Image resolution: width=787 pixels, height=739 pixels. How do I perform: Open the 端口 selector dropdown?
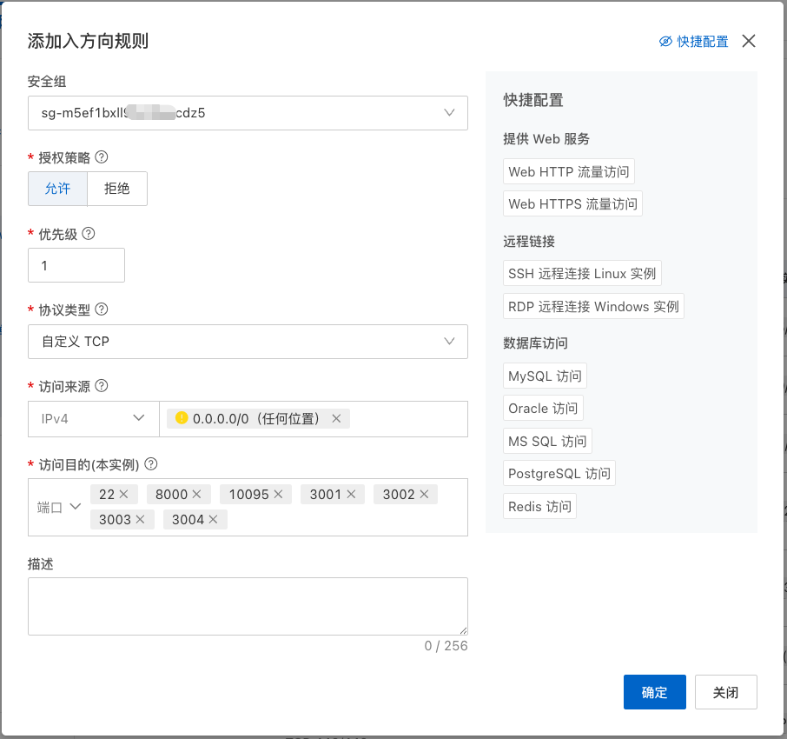coord(57,508)
